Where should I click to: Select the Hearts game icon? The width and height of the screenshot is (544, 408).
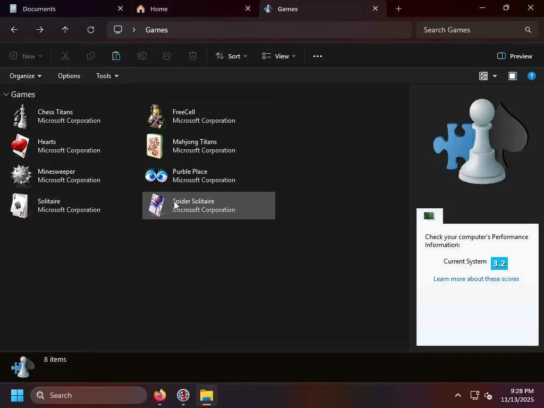point(20,146)
